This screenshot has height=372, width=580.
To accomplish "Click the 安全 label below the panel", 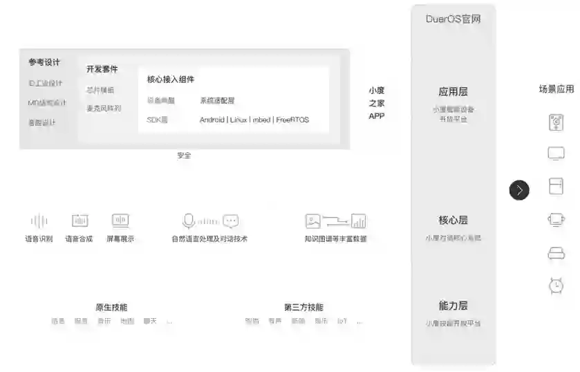I will [184, 156].
